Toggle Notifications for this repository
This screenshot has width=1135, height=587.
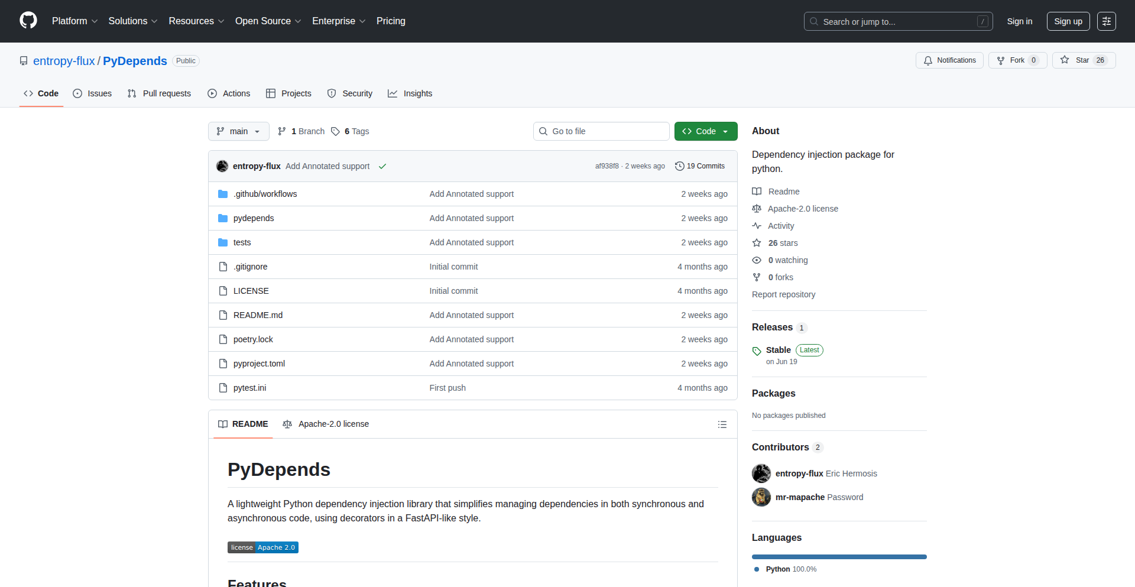pos(949,60)
